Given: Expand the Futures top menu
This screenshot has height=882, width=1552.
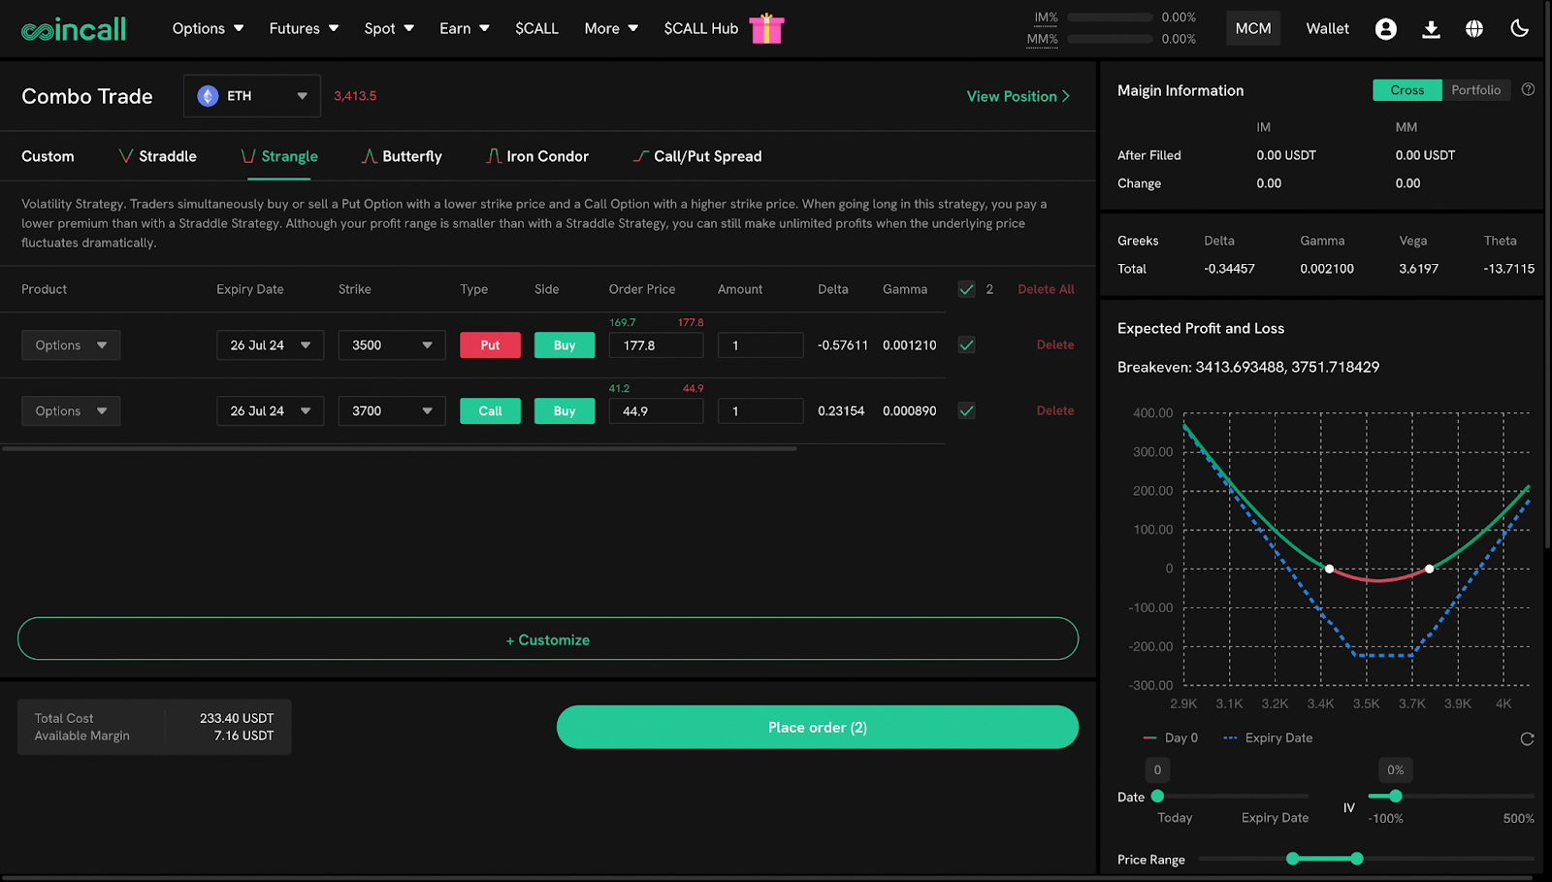Looking at the screenshot, I should [x=304, y=29].
